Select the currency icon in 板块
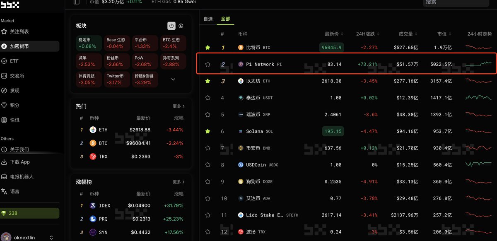The image size is (497, 241). point(181,26)
